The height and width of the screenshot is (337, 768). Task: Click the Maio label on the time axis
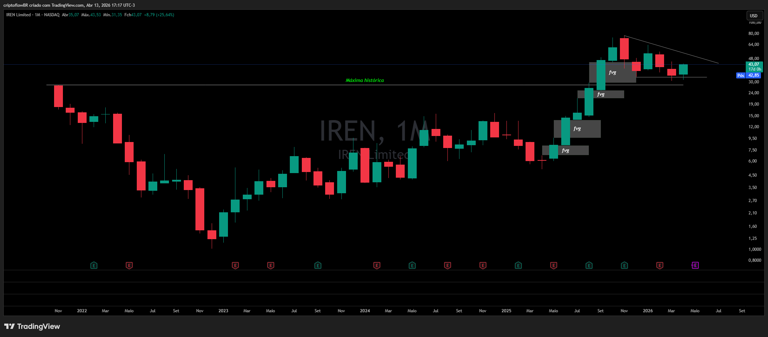[x=694, y=311]
